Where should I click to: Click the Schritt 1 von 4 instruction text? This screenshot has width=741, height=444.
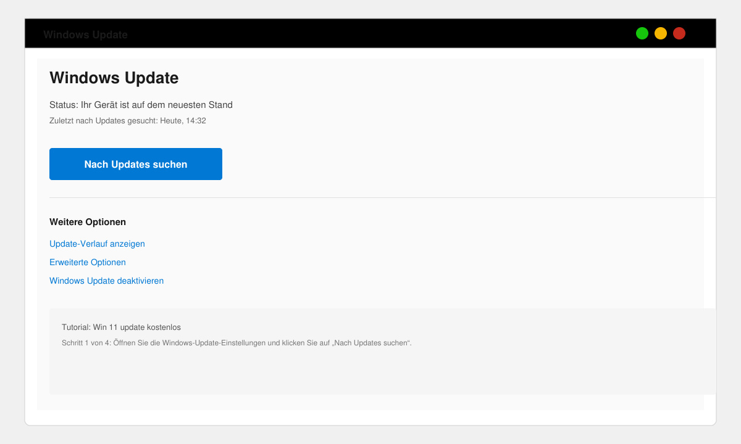point(237,343)
